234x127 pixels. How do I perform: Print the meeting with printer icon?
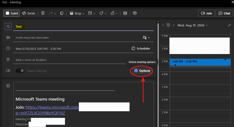click(x=135, y=13)
